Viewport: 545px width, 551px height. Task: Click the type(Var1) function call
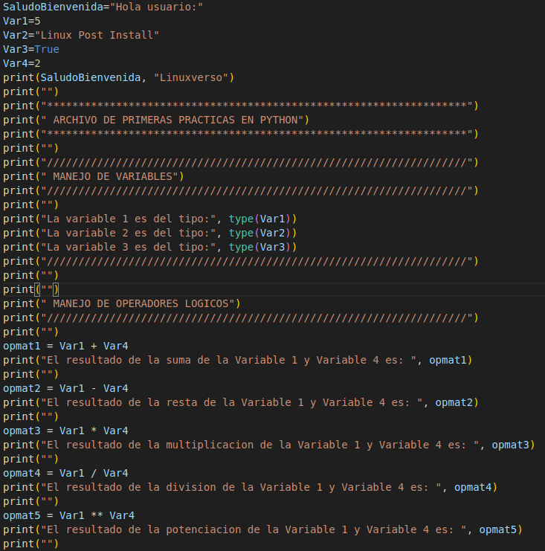(262, 219)
